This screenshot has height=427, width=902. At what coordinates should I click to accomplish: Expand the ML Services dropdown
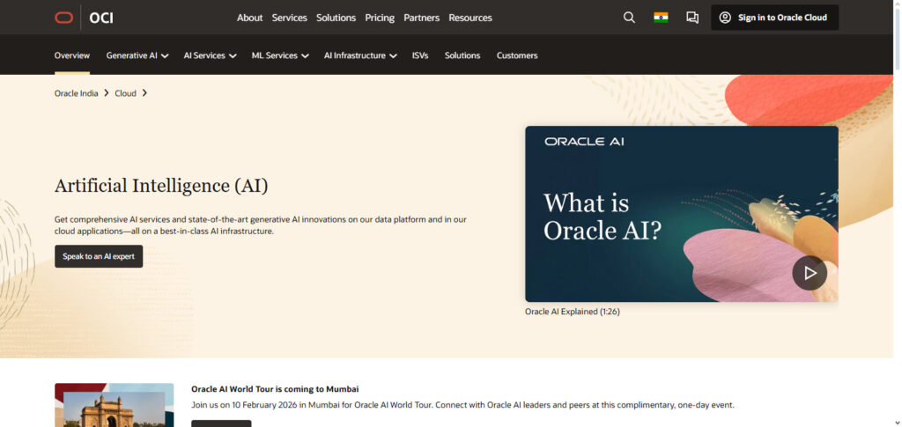tap(280, 55)
